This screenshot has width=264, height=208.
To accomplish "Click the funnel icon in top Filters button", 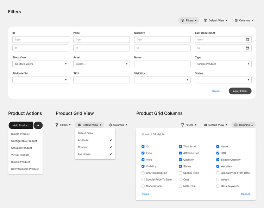I will 183,20.
